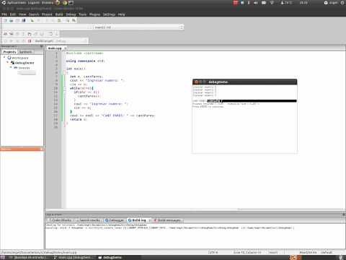Click the Debug/Continue icon in debugger toolbar
Viewport: 346px width, 260px height.
click(x=5, y=34)
